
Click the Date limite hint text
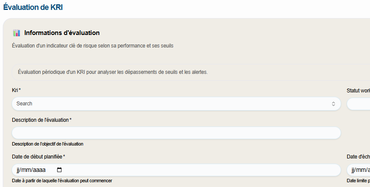358,181
